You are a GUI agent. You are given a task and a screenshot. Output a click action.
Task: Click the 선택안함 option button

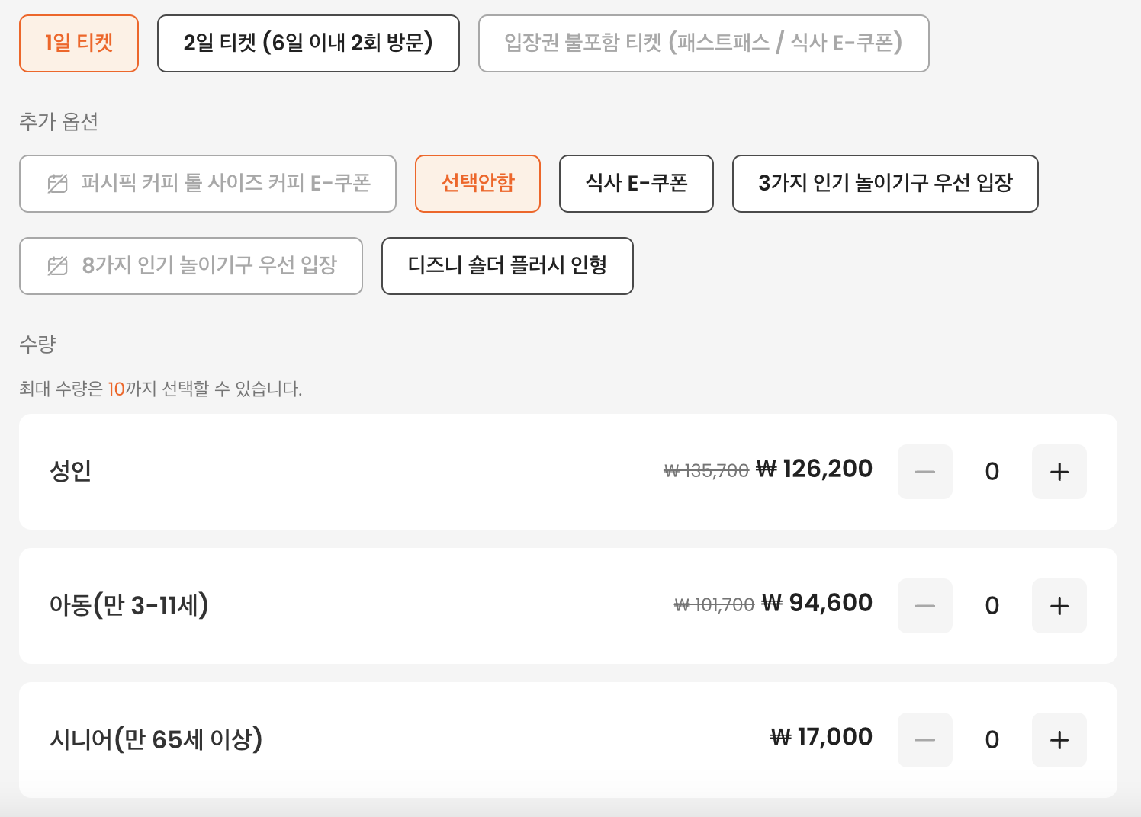point(477,183)
